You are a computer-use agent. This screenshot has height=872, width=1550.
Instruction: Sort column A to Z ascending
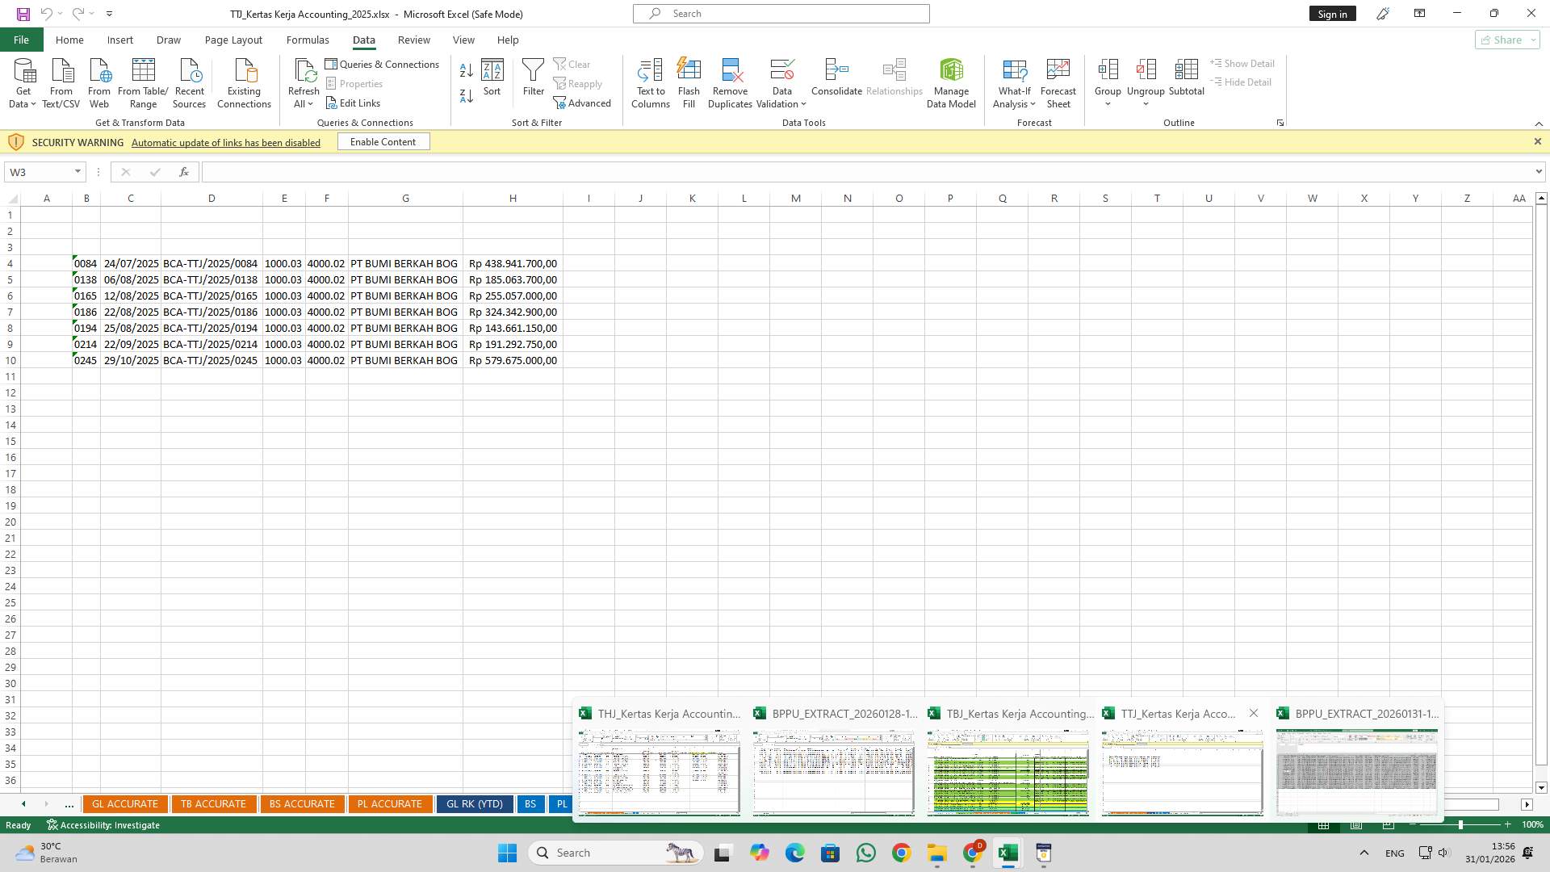pos(466,71)
